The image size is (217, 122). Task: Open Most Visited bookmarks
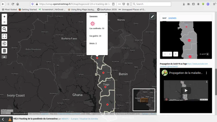9,9
